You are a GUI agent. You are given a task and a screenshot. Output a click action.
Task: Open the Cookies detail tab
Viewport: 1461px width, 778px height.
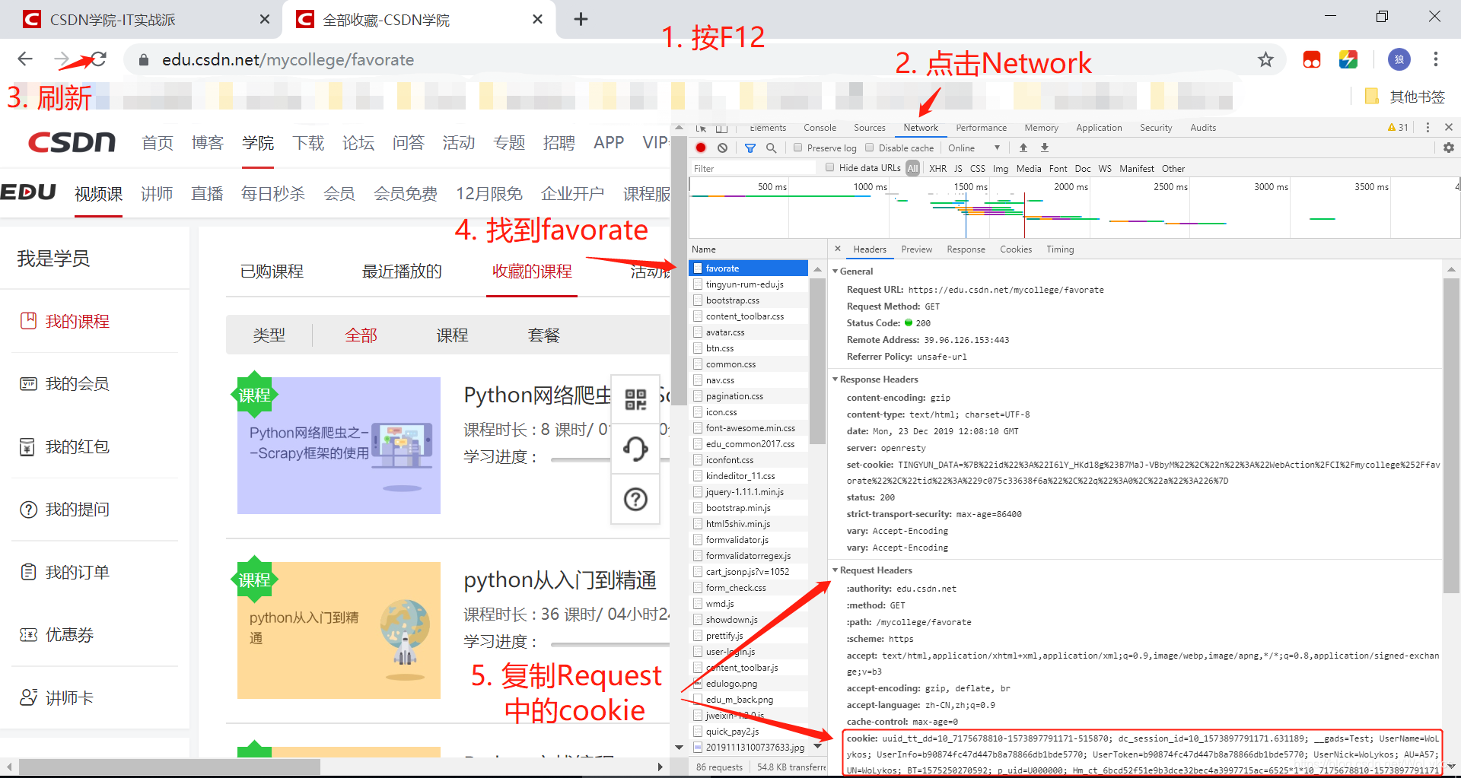click(1016, 249)
